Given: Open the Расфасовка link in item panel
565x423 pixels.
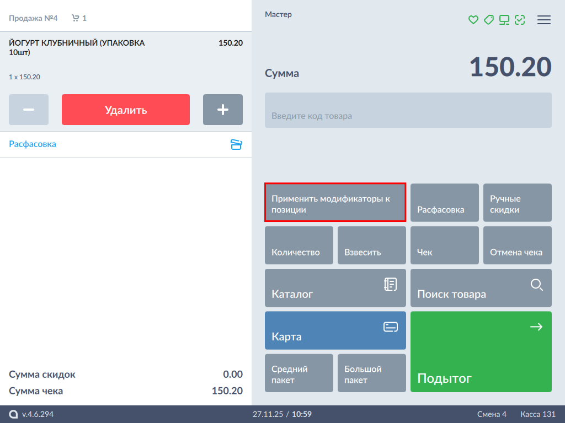Looking at the screenshot, I should tap(33, 144).
